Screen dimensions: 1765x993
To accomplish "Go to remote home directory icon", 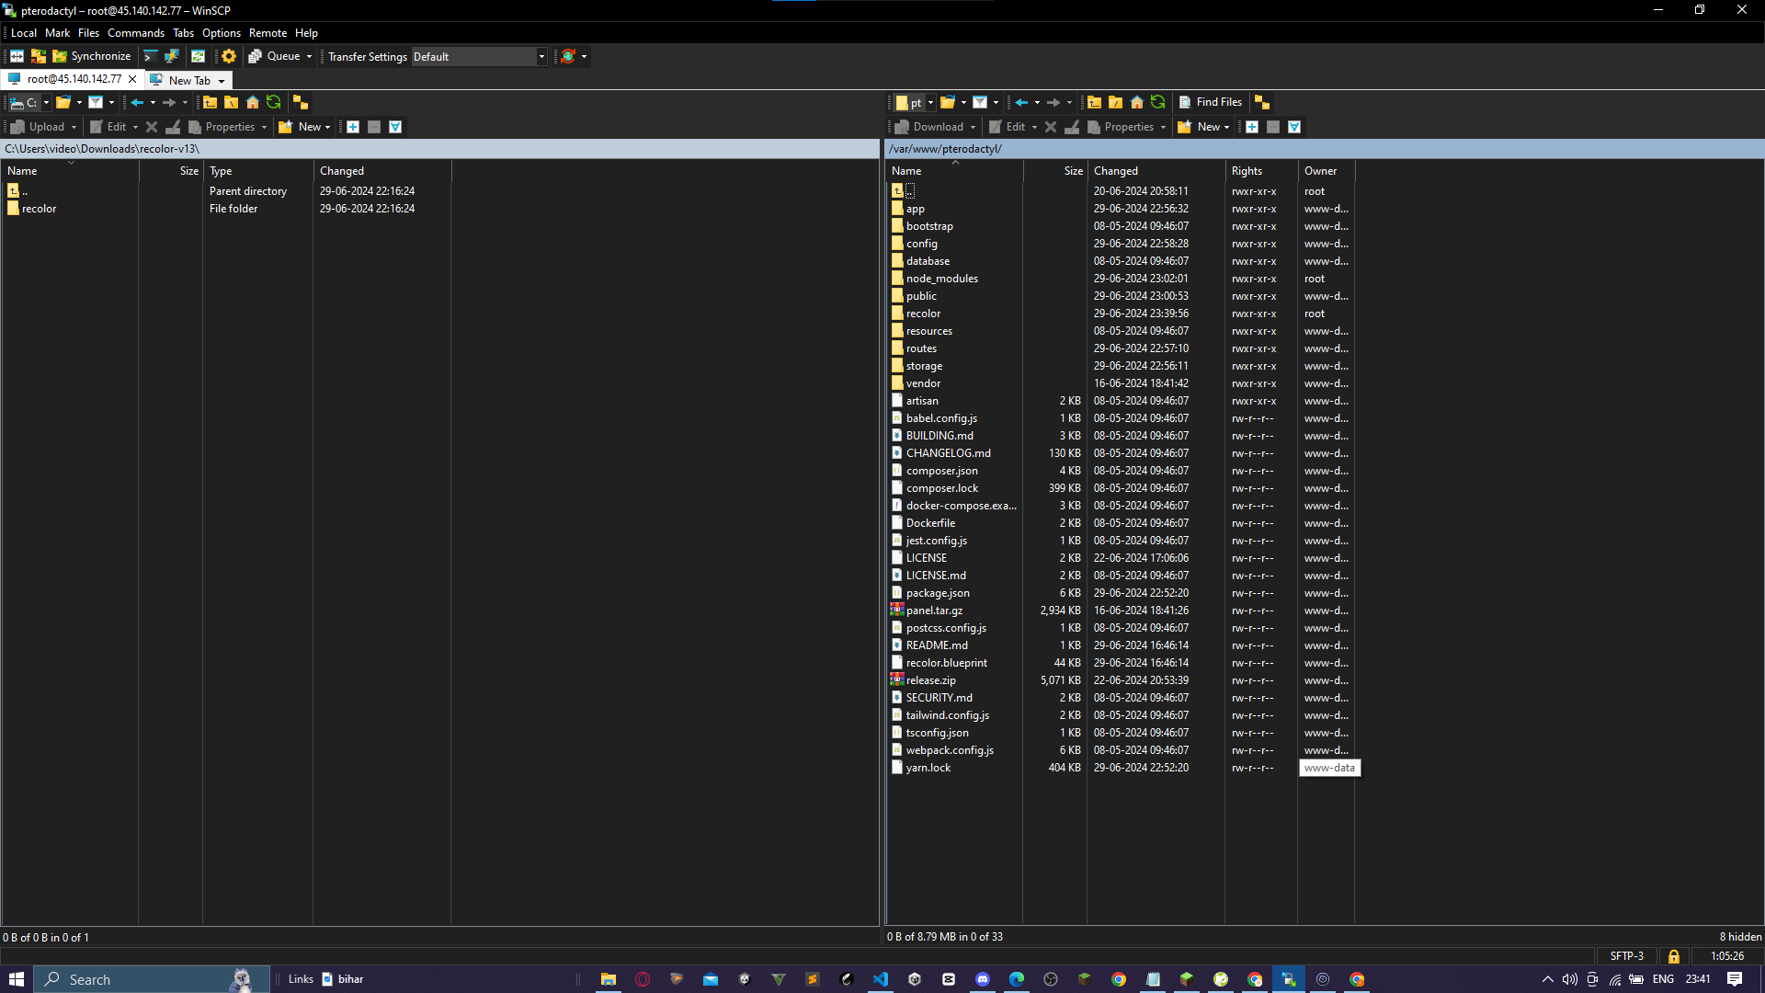I will 1137,102.
